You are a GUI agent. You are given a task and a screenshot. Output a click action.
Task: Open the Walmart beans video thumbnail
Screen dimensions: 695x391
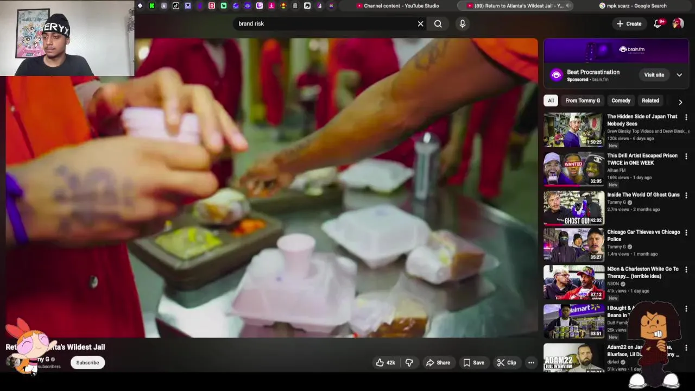[x=573, y=321]
